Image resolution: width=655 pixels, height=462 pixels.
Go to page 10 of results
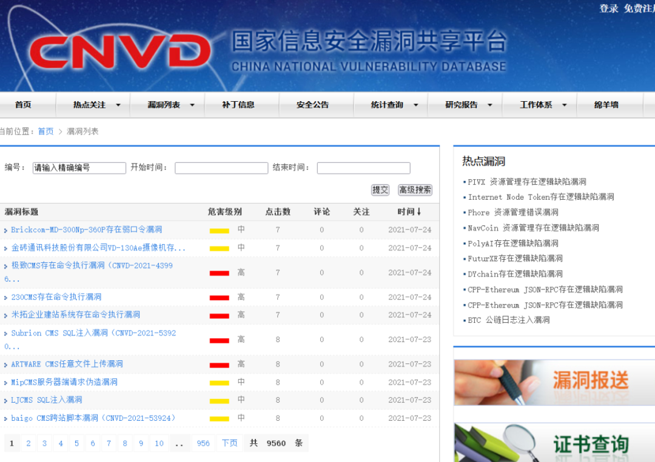[x=159, y=443]
